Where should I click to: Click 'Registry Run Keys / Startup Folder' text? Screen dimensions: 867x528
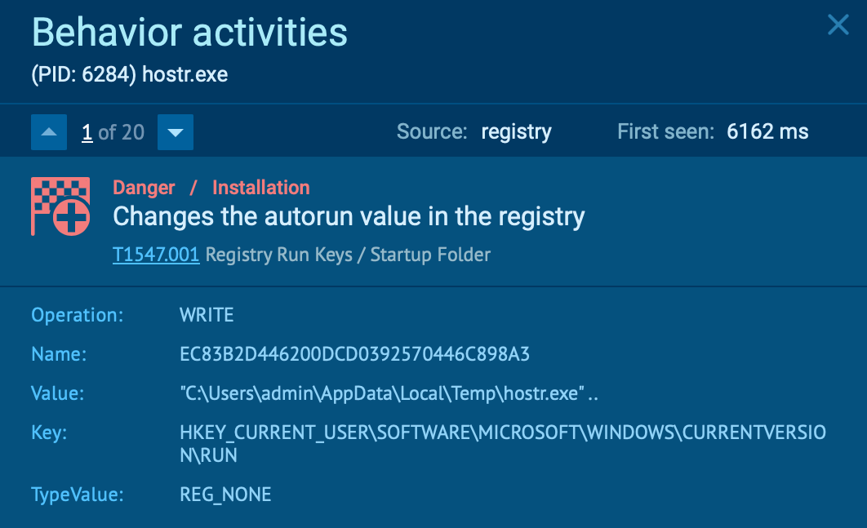click(348, 255)
